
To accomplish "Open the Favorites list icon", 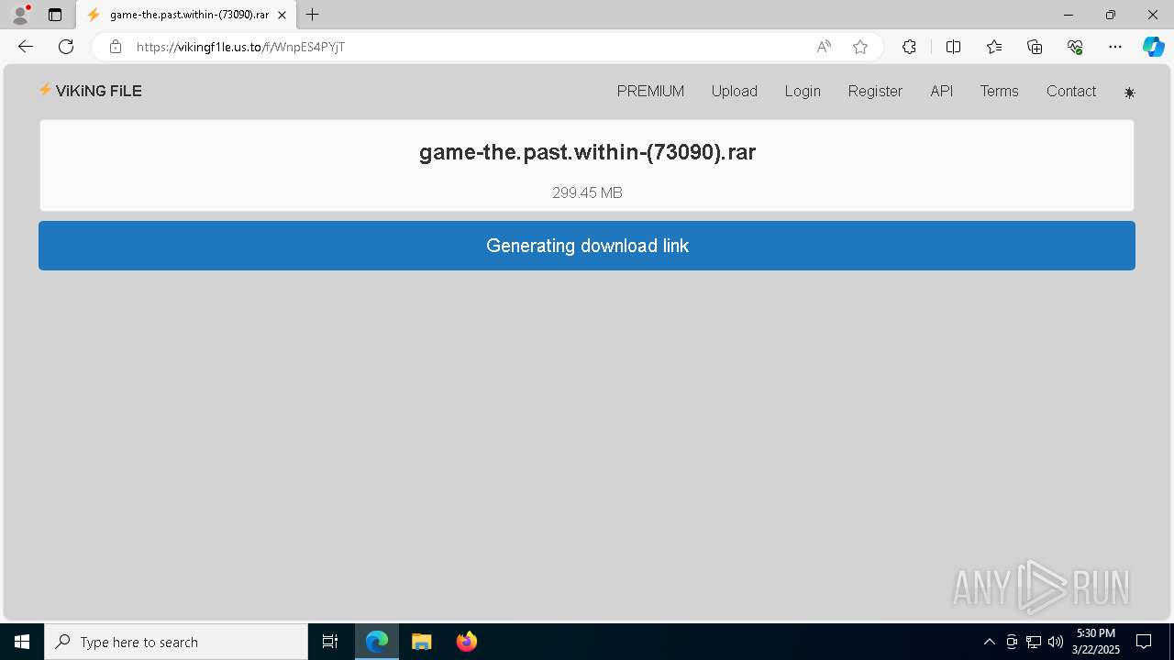I will click(x=994, y=47).
